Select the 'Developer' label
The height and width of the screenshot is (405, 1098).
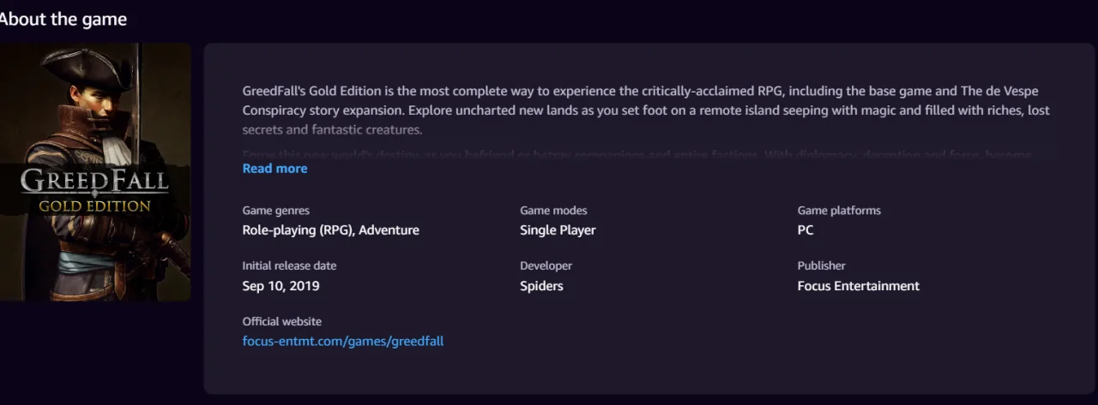pos(546,266)
